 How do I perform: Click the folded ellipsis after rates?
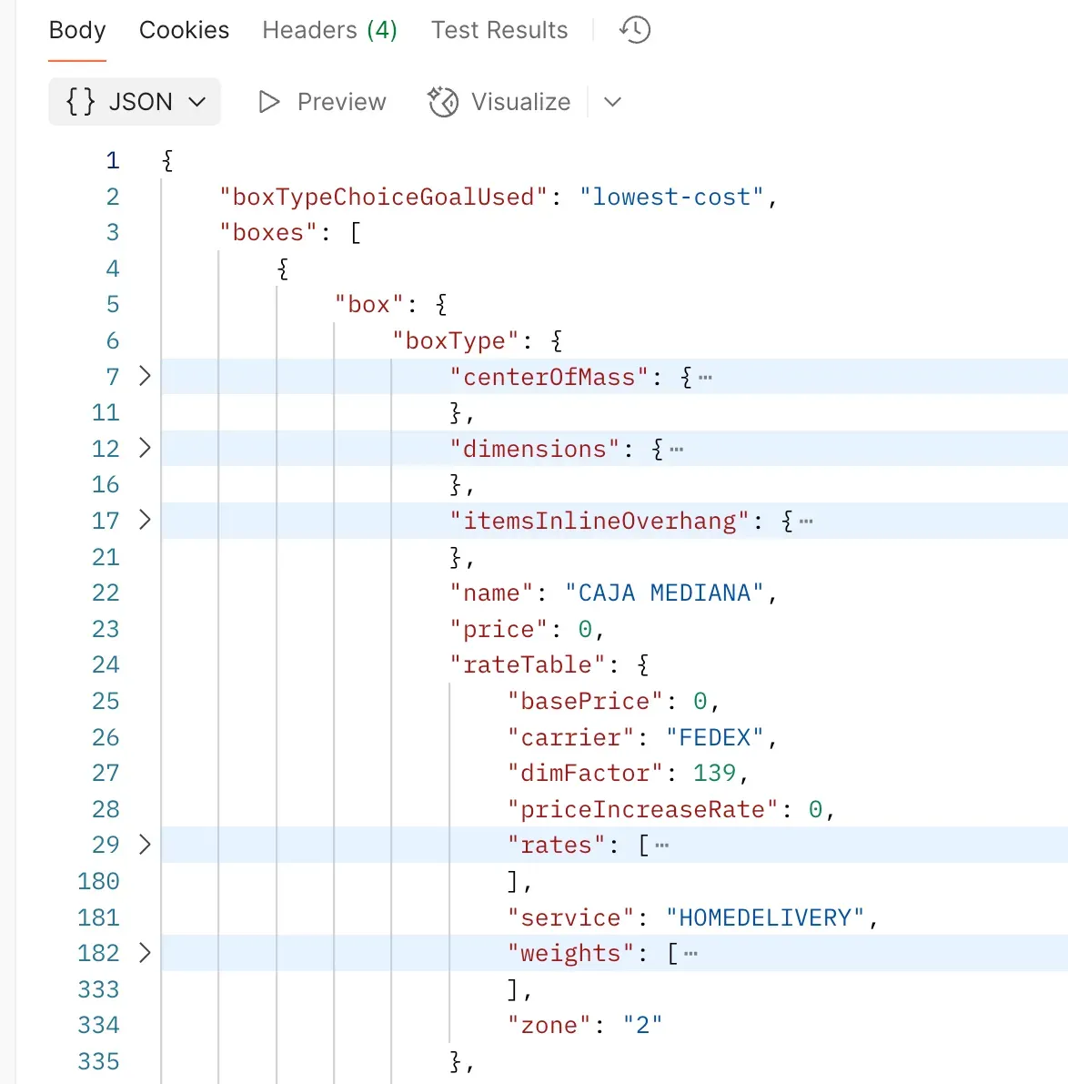click(x=661, y=846)
